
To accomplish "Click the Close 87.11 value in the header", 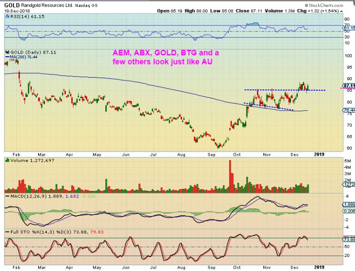I will [249, 11].
